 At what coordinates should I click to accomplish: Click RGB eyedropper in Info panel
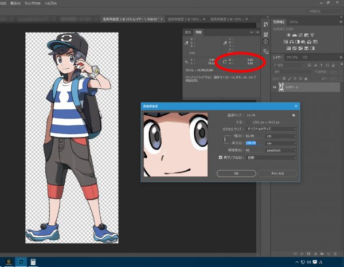coord(186,43)
